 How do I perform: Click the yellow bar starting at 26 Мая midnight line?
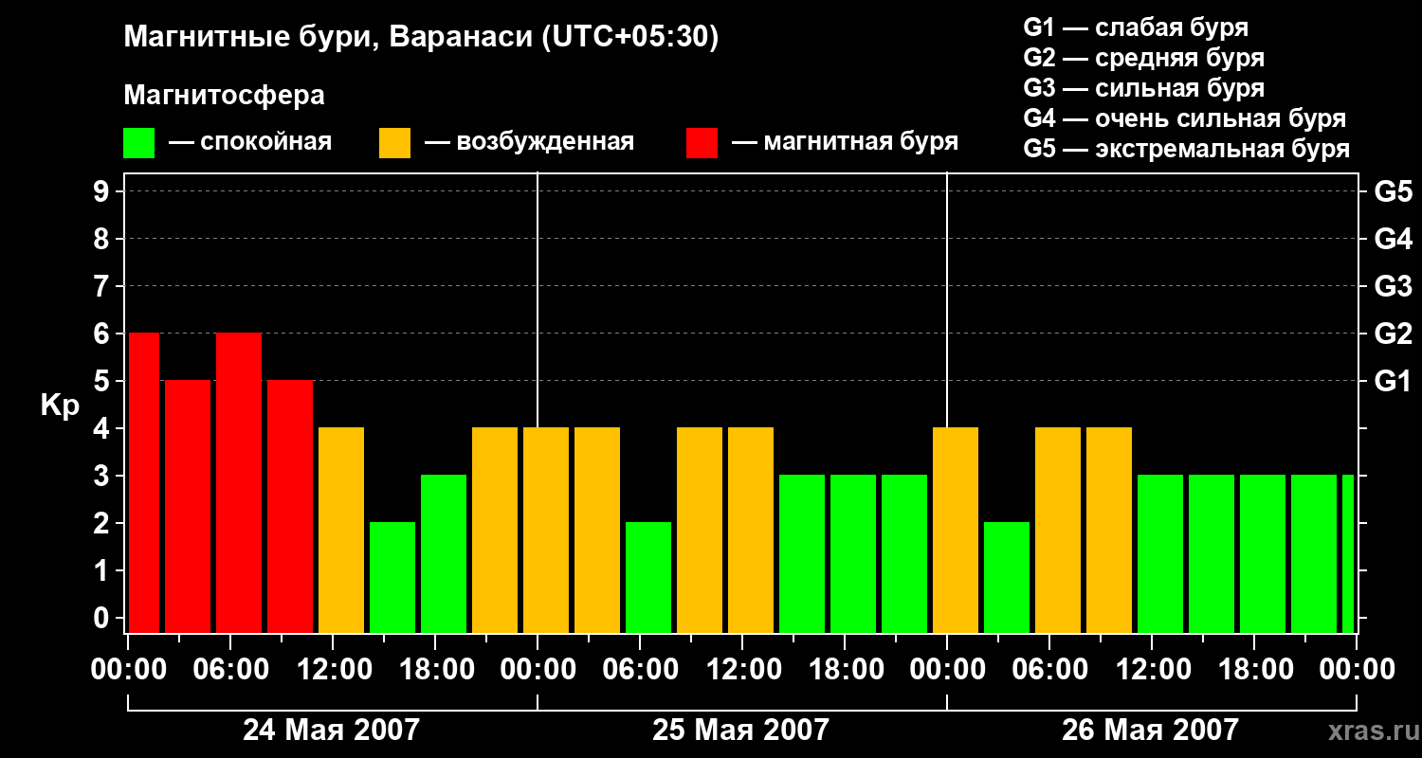pos(956,531)
